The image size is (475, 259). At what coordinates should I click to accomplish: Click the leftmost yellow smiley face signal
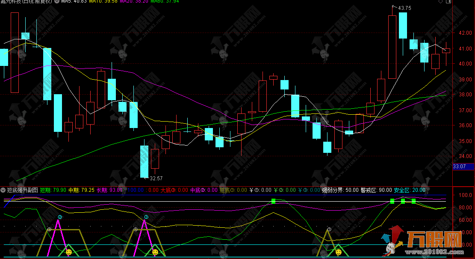[x=68, y=252]
